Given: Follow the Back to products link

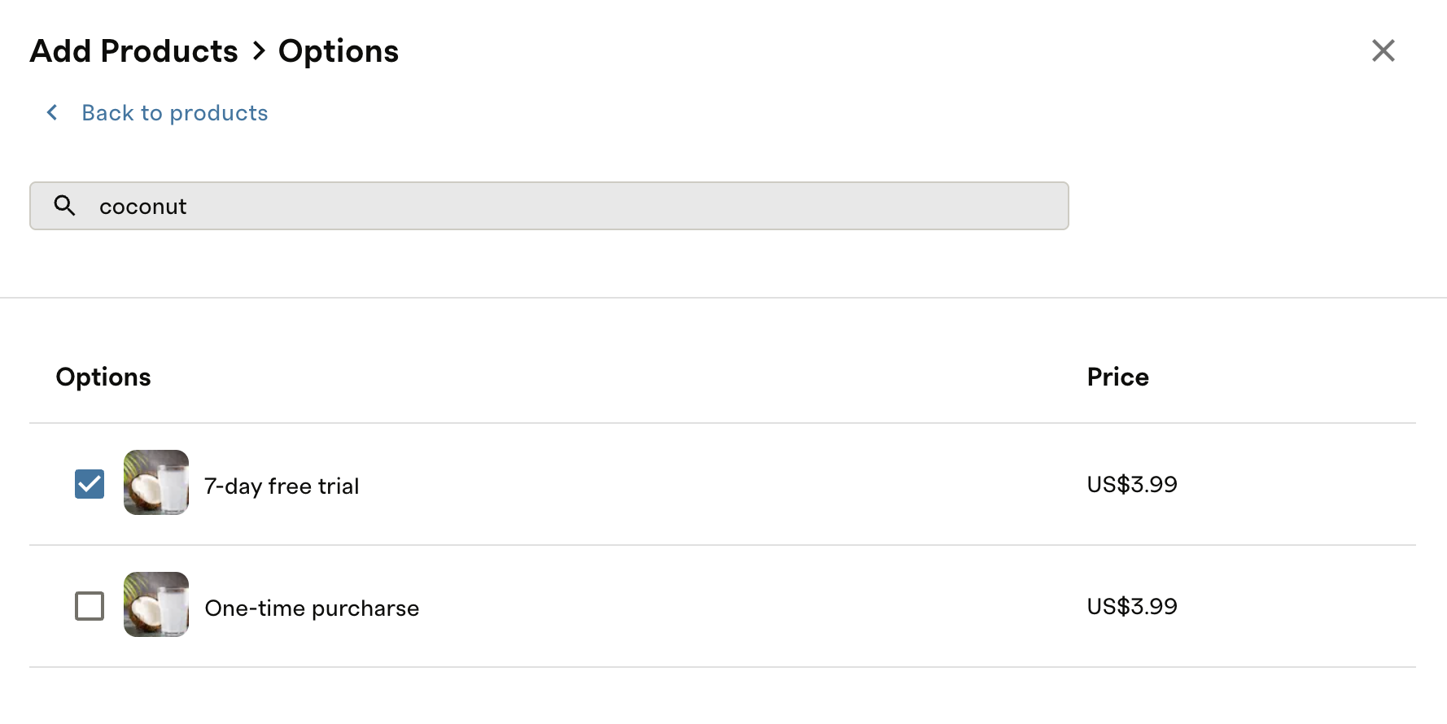Looking at the screenshot, I should click(175, 112).
